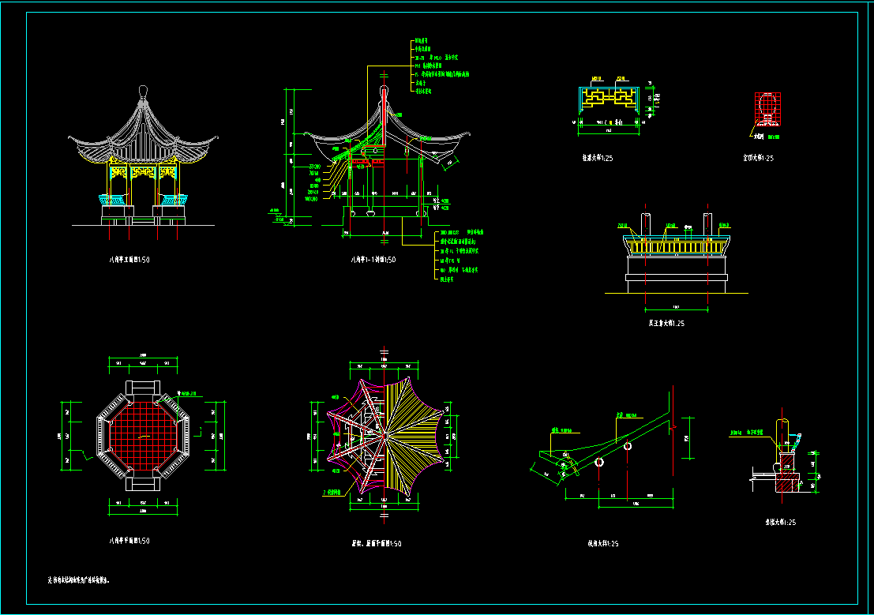
Task: Click the 1-1 section title text
Action: click(x=373, y=259)
